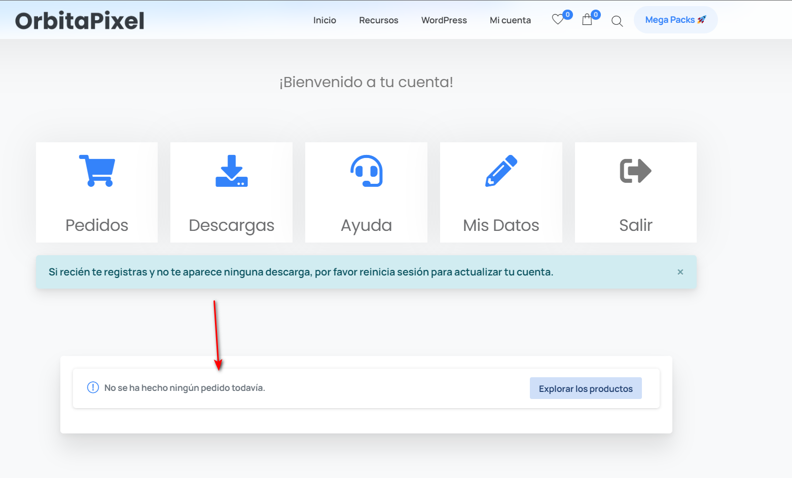
Task: Click the blue cart icon for Pedidos
Action: 97,171
